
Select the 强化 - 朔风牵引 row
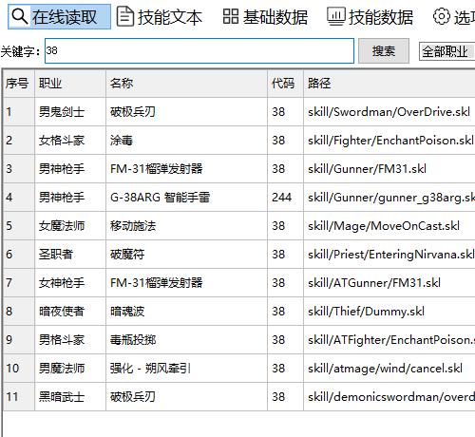click(239, 369)
